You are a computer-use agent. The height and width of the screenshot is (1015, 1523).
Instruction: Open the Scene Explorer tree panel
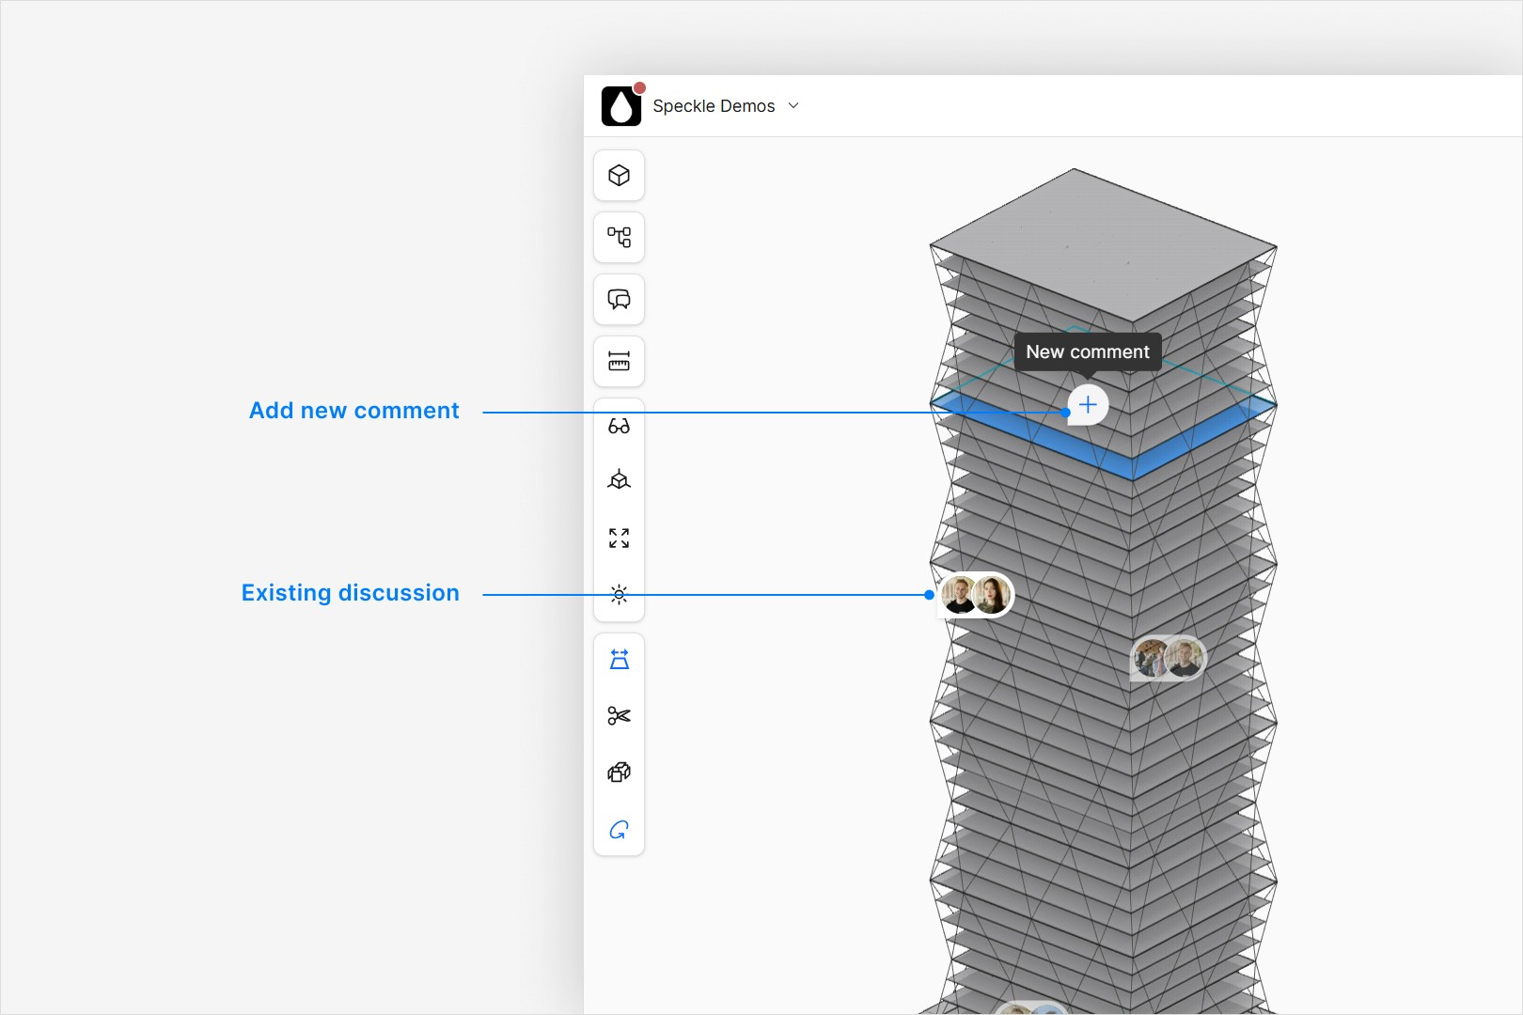point(619,238)
